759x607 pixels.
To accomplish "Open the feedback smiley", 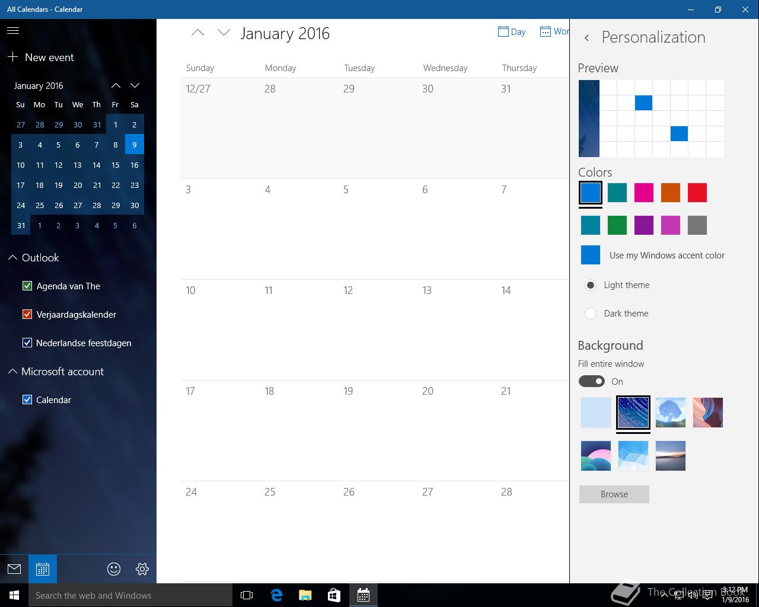I will [x=114, y=569].
